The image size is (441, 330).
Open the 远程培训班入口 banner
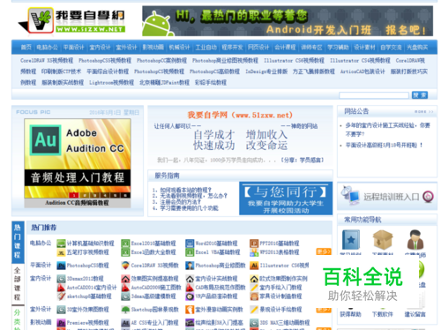[387, 197]
